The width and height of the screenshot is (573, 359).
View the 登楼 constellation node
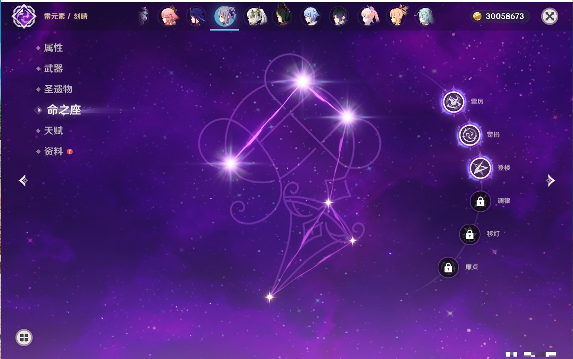click(481, 168)
